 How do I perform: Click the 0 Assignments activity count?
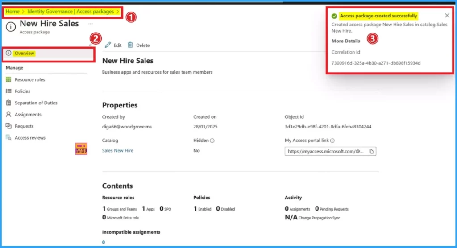[x=297, y=209]
